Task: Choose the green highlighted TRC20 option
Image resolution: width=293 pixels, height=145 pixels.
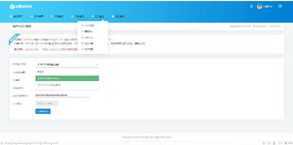Action: tap(67, 79)
